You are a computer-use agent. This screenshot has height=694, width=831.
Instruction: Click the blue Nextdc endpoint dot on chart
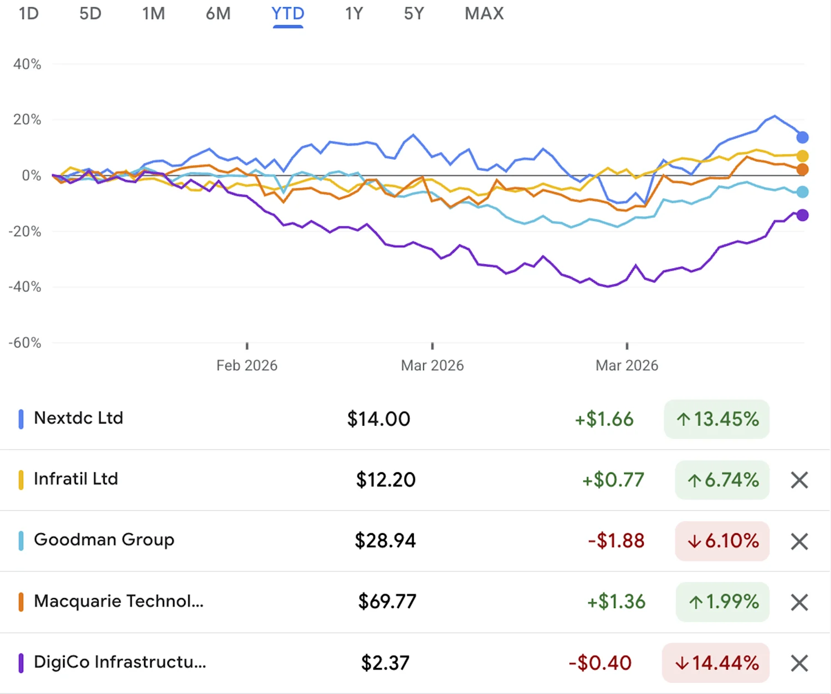(x=802, y=137)
